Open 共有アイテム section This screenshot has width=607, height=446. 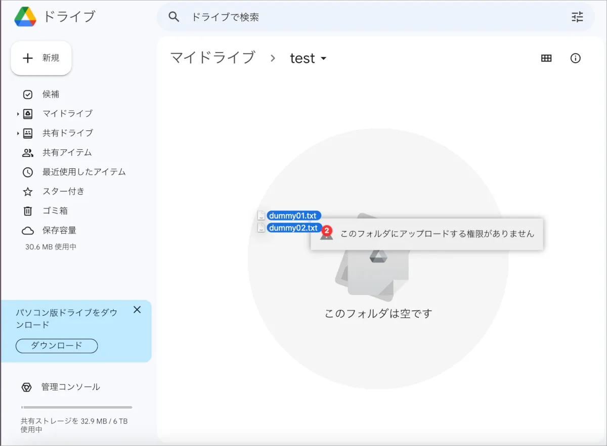(67, 152)
